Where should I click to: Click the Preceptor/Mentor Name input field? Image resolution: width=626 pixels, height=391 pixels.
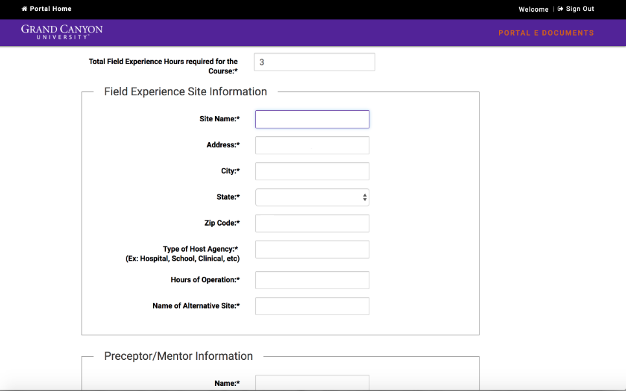click(x=312, y=383)
